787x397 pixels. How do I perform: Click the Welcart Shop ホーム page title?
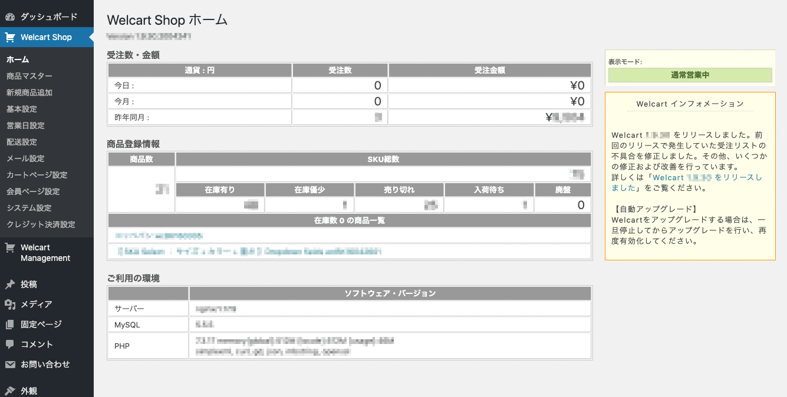pos(167,19)
